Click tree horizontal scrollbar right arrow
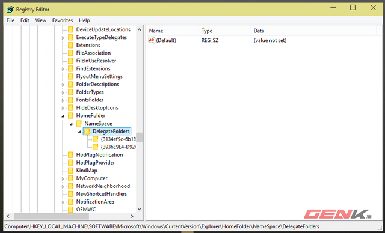Image resolution: width=385 pixels, height=233 pixels. point(132,216)
